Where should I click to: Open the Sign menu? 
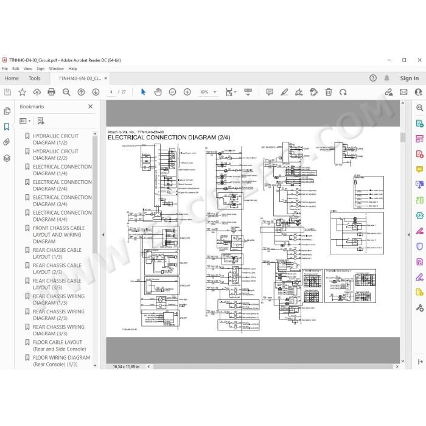(x=41, y=69)
